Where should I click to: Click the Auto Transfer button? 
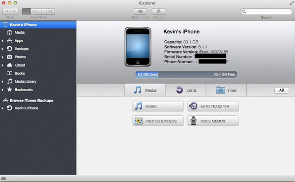213,106
